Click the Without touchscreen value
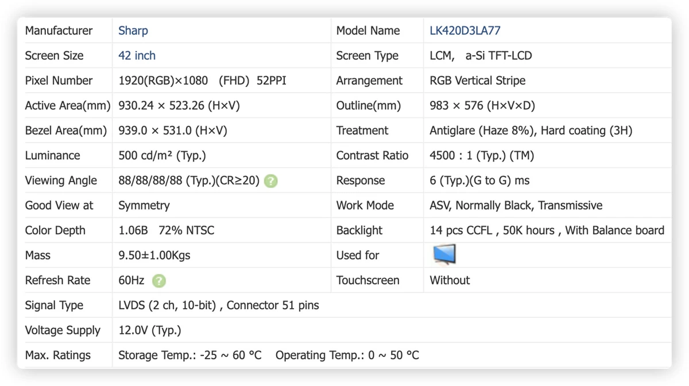689x386 pixels. (x=450, y=281)
